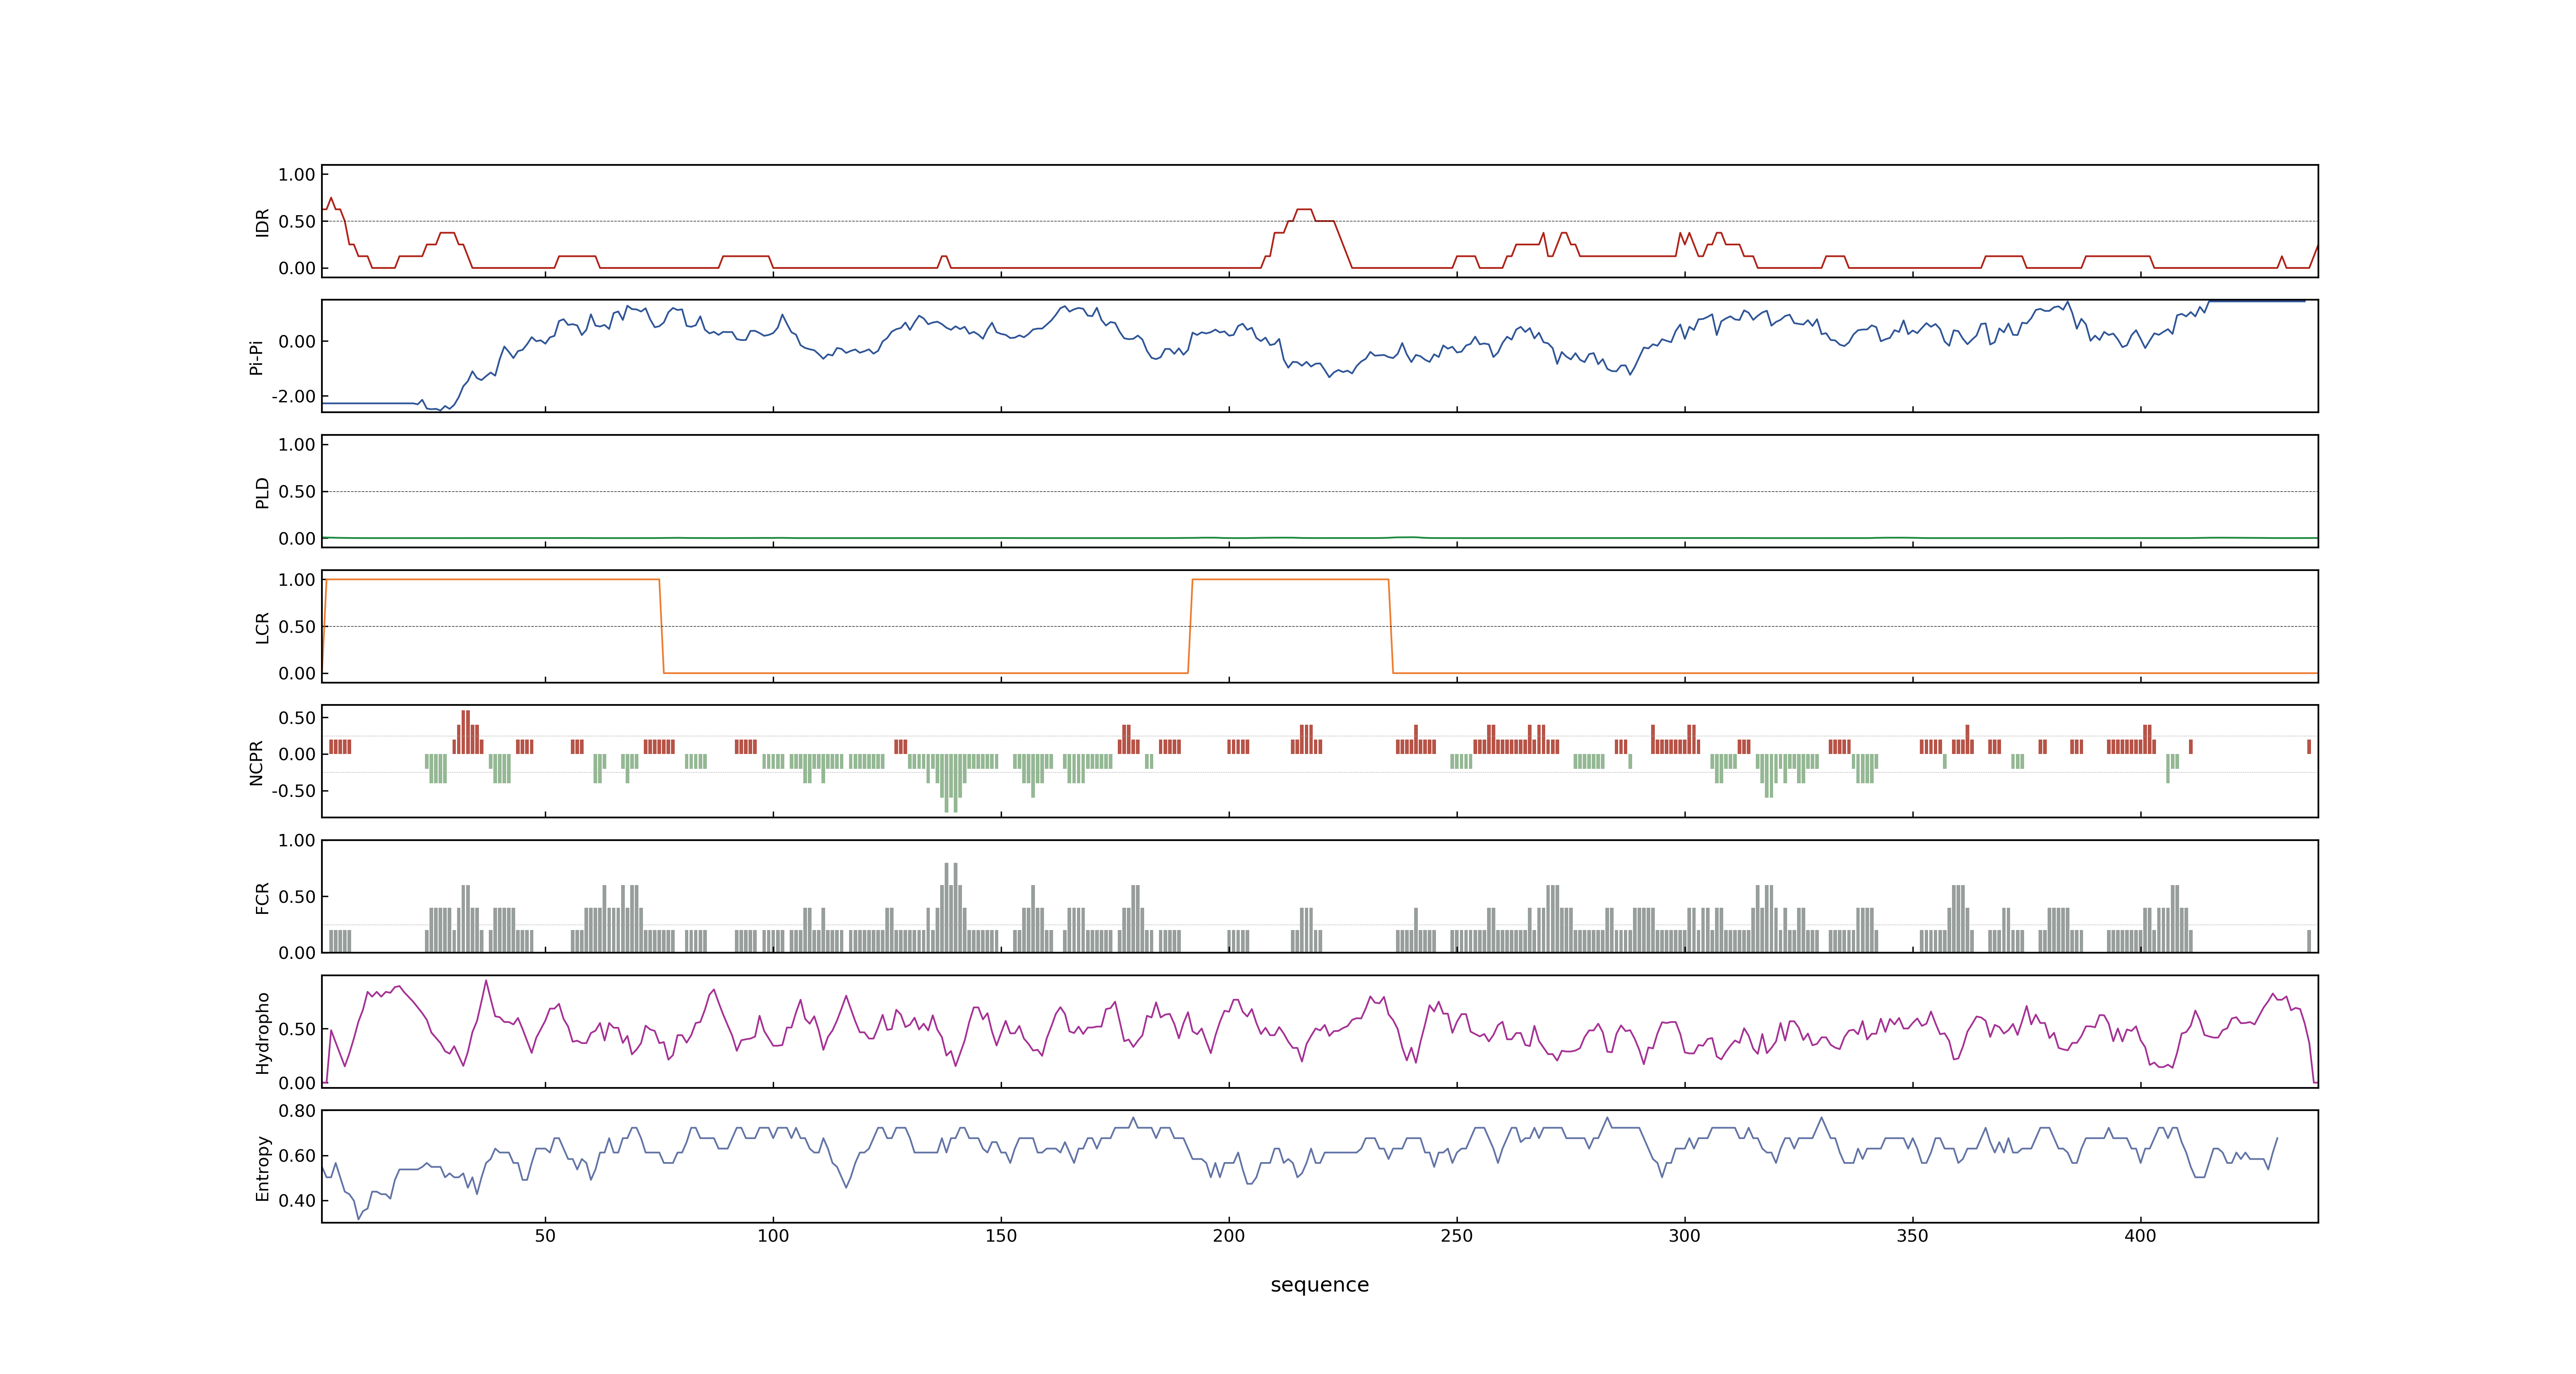
Task: Click x-axis tick label 300
Action: (x=1685, y=1236)
